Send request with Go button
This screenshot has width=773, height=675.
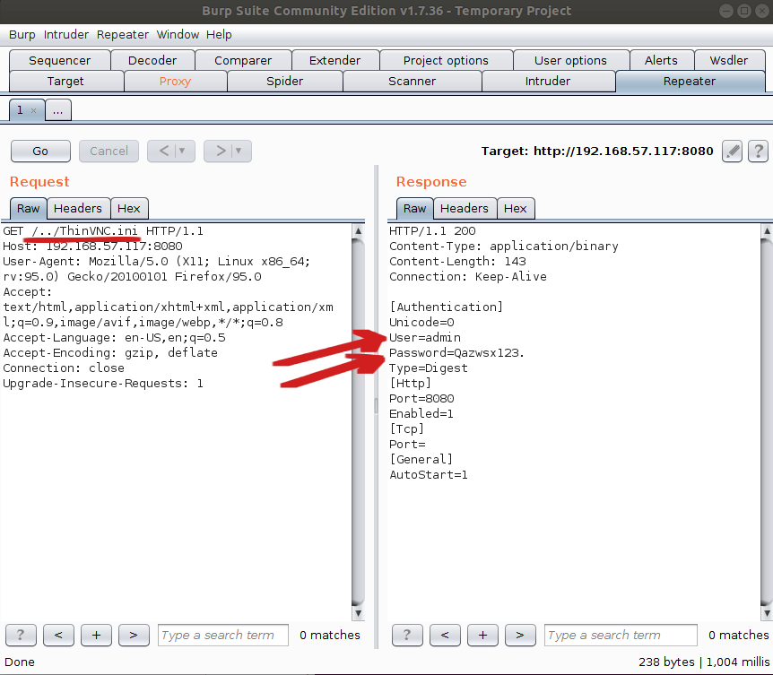click(40, 151)
